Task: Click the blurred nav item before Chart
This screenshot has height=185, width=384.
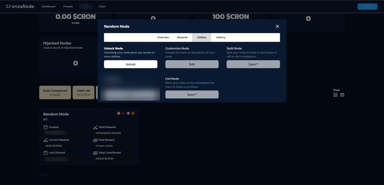Action: (86, 6)
